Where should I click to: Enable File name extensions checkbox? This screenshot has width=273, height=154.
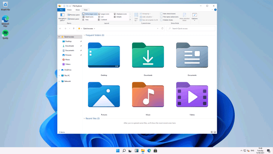click(169, 17)
